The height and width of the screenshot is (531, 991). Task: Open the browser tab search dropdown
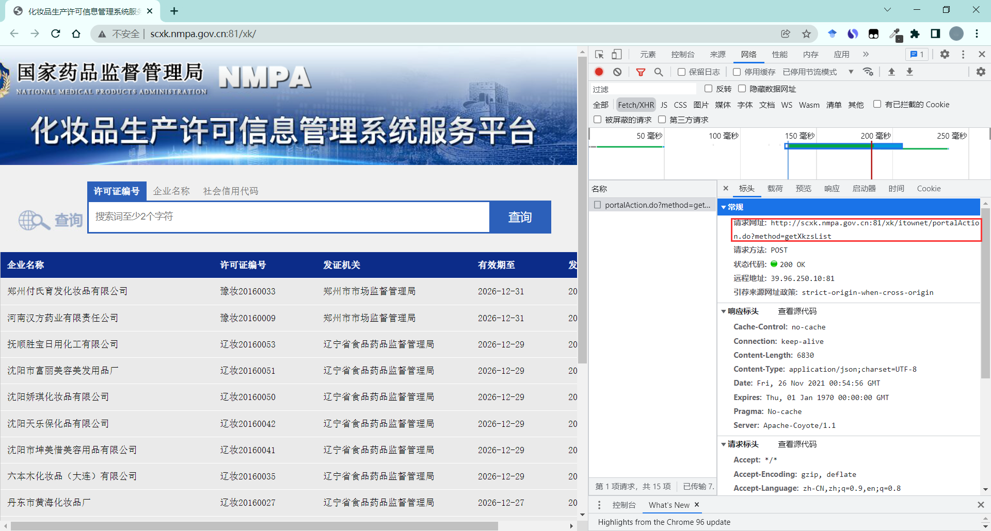tap(887, 10)
